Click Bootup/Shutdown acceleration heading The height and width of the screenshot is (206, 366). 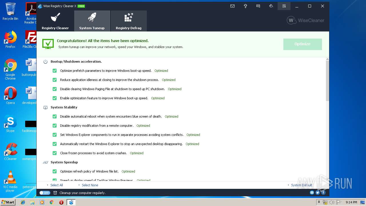[76, 62]
